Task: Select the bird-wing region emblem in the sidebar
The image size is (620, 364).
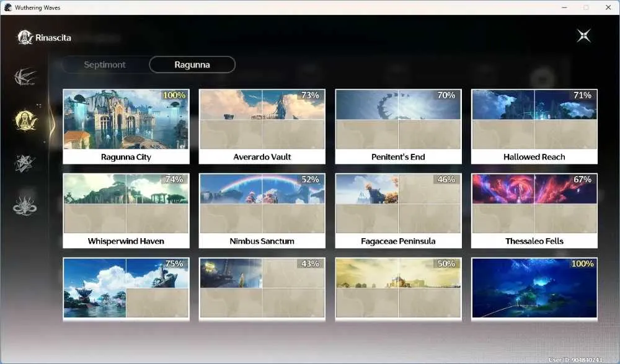Action: [25, 77]
